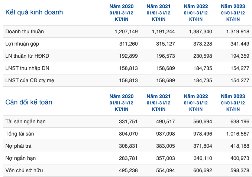Click the Vốn chủ sở hữu row label
252x177 pixels.
pos(24,170)
